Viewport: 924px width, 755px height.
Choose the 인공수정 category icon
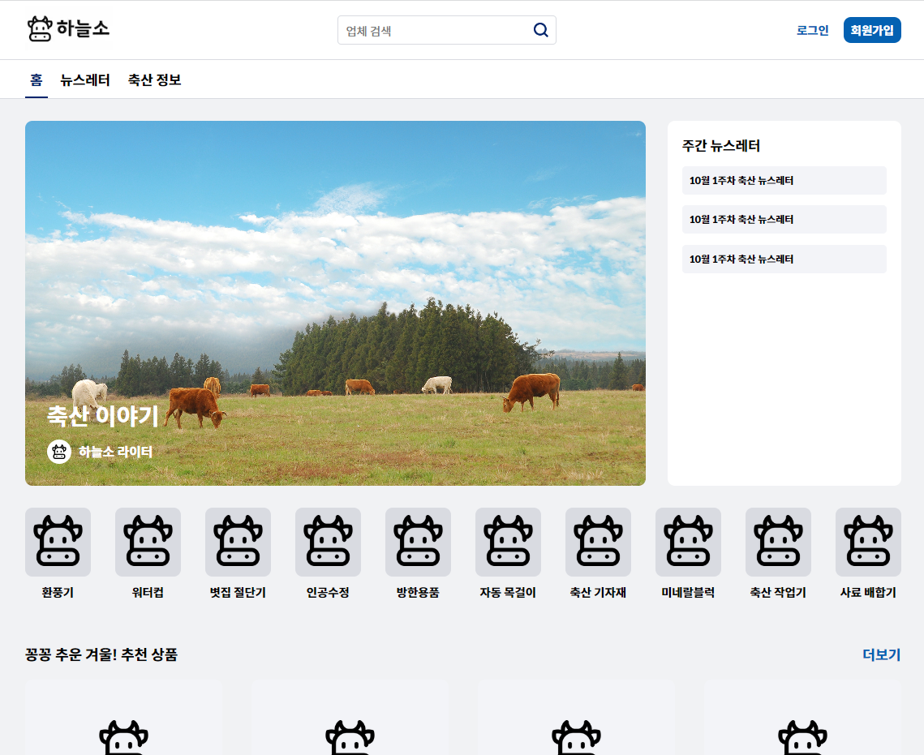click(x=328, y=541)
